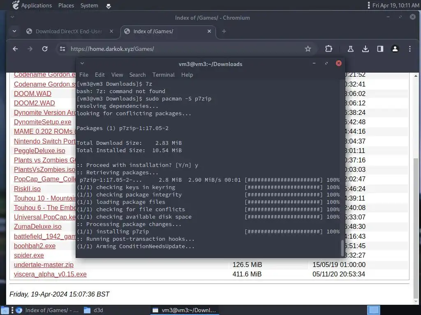Open Chromium three-dot menu
This screenshot has width=421, height=315.
(x=410, y=49)
